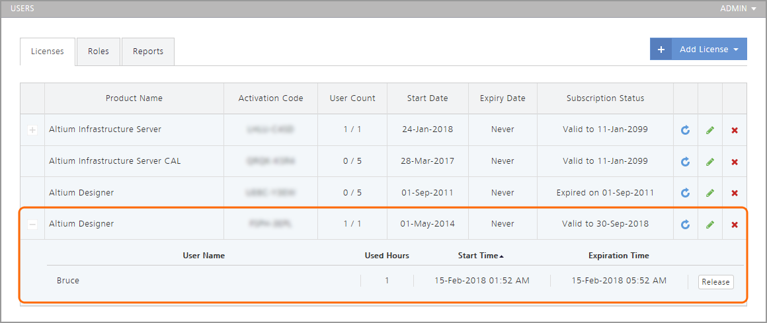
Task: Select the Licenses tab
Action: (x=48, y=52)
